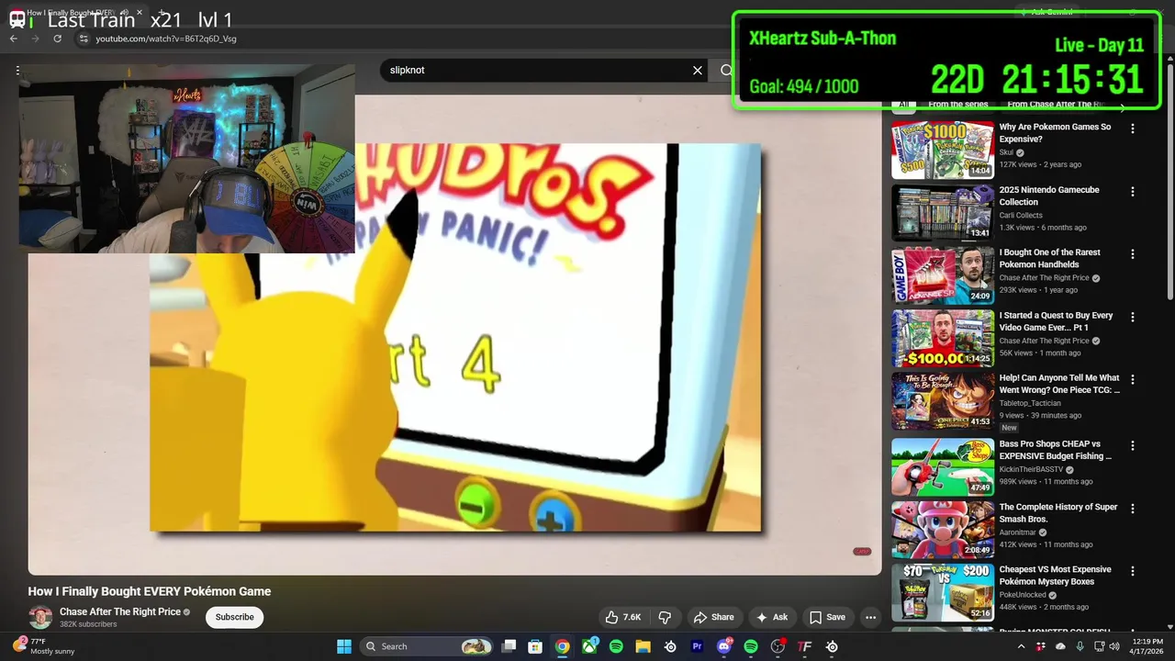1175x661 pixels.
Task: Open the Xbox app from the taskbar
Action: click(589, 646)
